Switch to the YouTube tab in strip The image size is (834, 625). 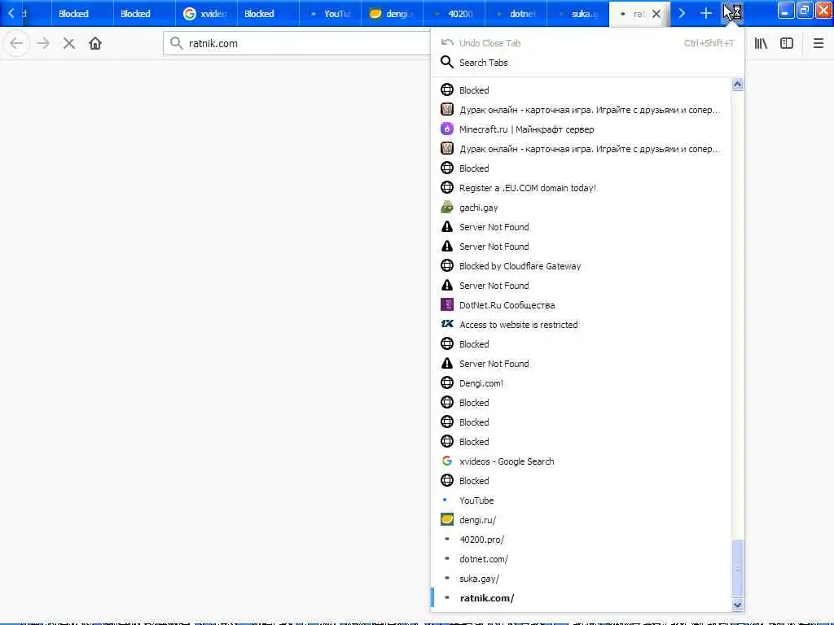coord(330,13)
